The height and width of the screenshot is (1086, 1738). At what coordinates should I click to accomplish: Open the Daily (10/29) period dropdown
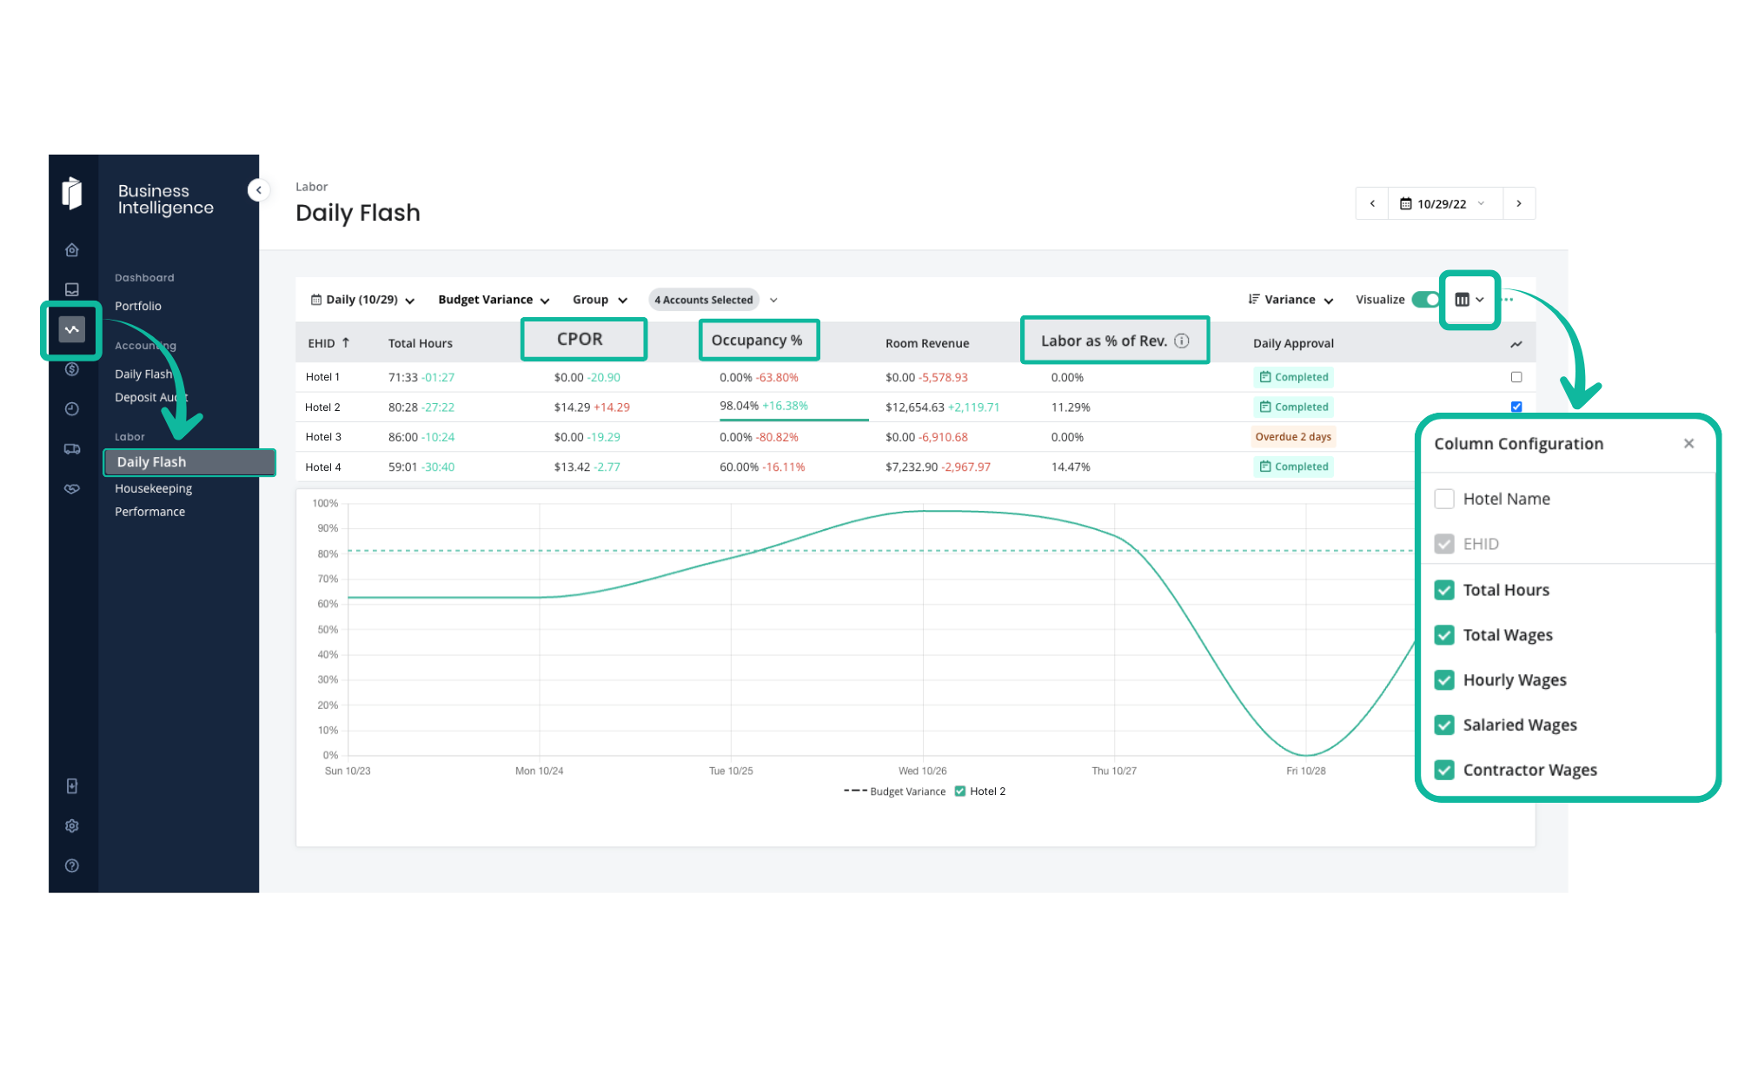click(x=362, y=300)
